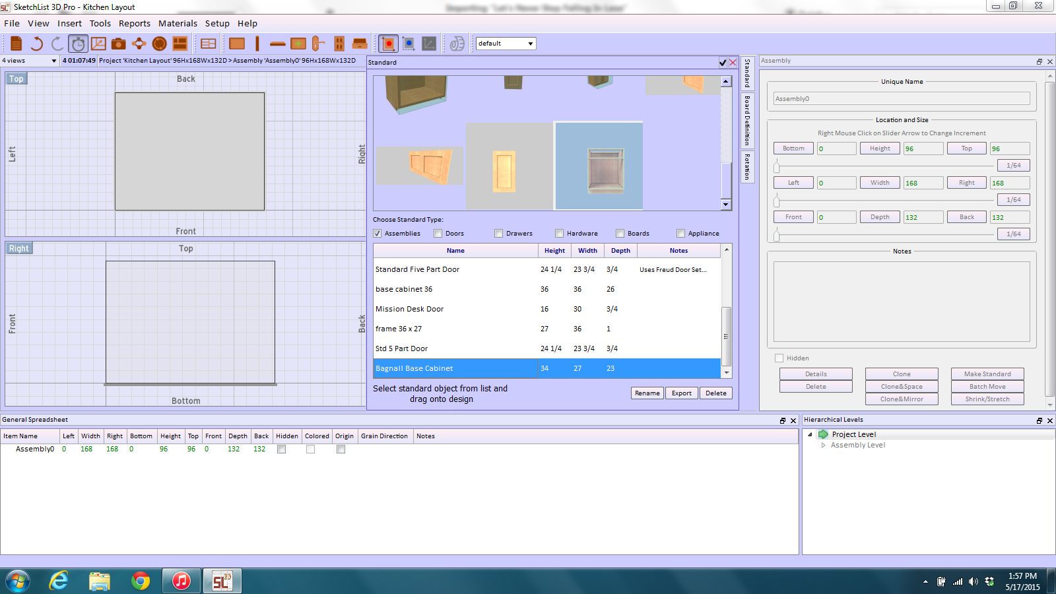Screen dimensions: 1056x594
Task: Open the 1/64 increment box under Front
Action: (1013, 234)
